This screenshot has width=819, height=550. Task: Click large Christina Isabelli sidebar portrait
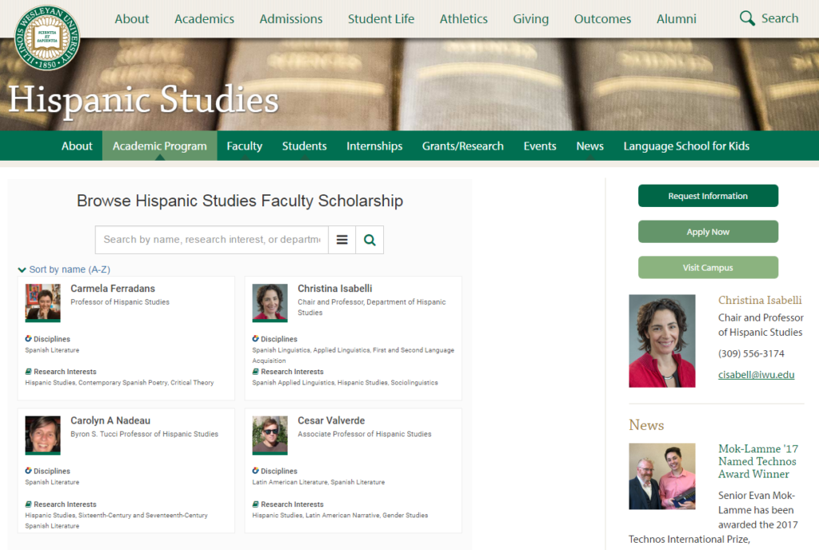click(x=661, y=341)
